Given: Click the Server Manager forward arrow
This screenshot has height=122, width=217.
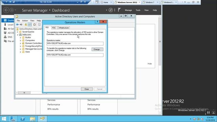Looking at the screenshot, I should click(x=12, y=10).
